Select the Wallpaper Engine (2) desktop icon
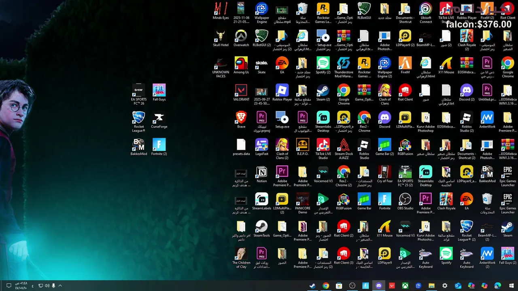The height and width of the screenshot is (291, 518). [x=384, y=67]
